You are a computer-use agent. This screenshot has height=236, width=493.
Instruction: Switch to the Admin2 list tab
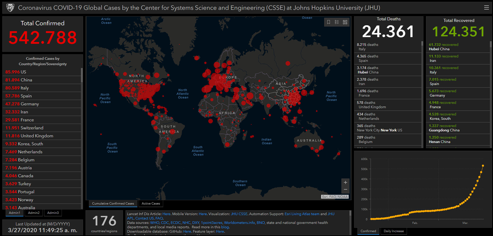click(34, 213)
